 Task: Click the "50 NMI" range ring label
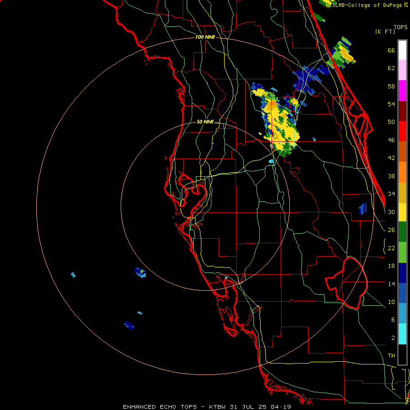click(x=205, y=122)
